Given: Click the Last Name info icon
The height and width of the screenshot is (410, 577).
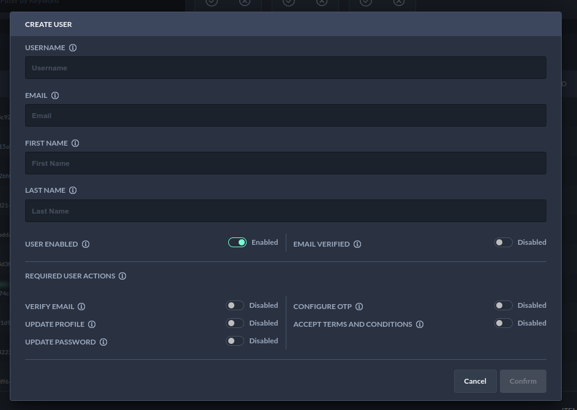Looking at the screenshot, I should 73,190.
